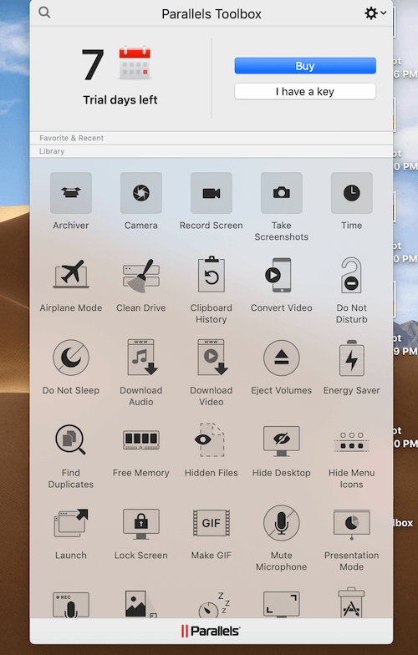Turn on the Energy Saver tool
418x655 pixels.
[351, 358]
